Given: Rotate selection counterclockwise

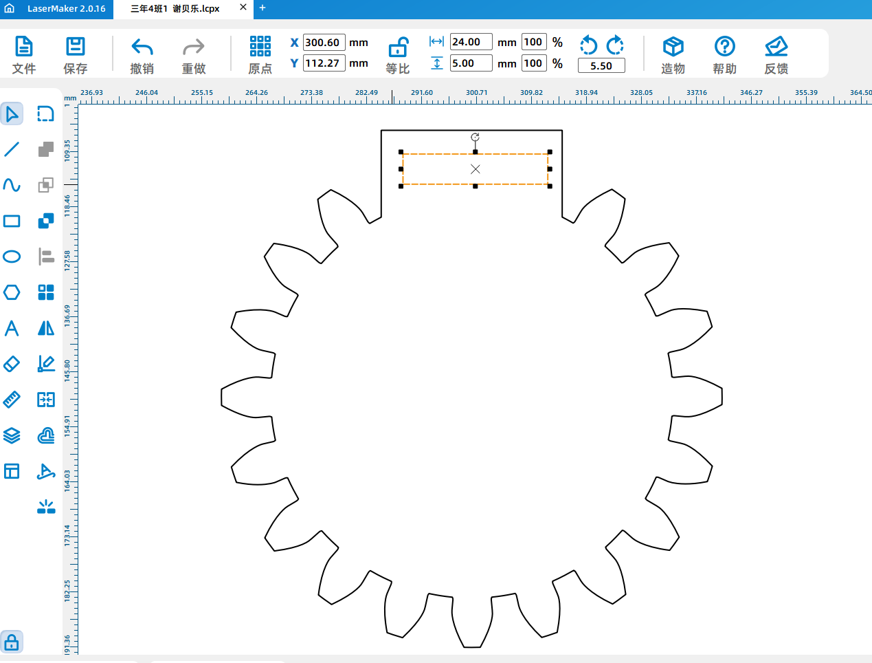Looking at the screenshot, I should [589, 45].
